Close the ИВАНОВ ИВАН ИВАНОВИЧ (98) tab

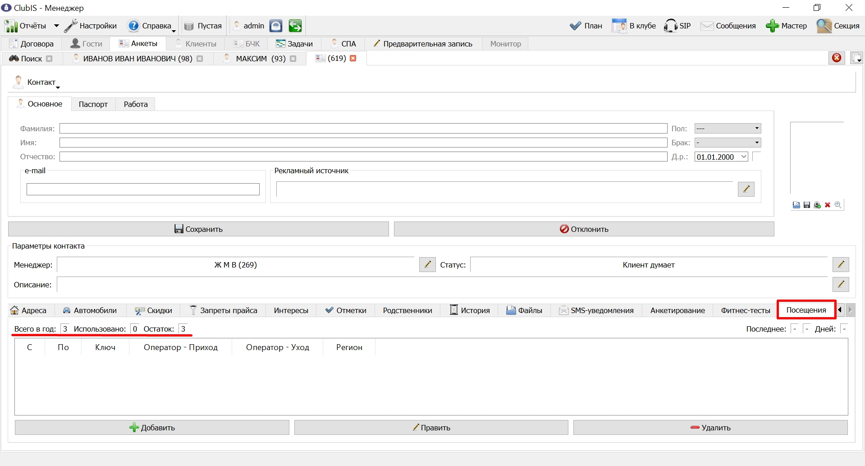[x=200, y=59]
